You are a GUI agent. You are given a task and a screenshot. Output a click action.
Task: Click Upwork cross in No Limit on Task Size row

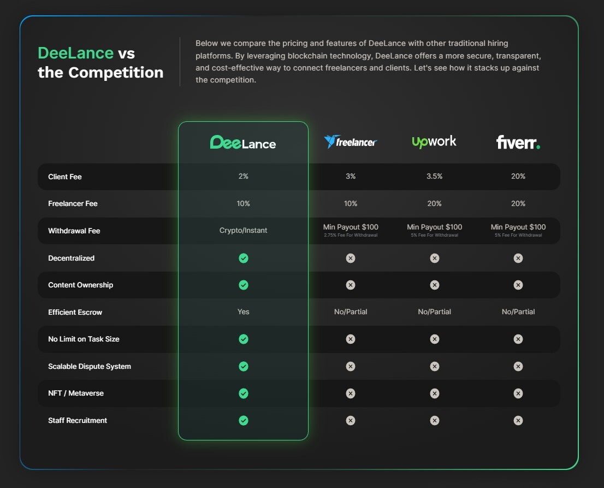435,339
